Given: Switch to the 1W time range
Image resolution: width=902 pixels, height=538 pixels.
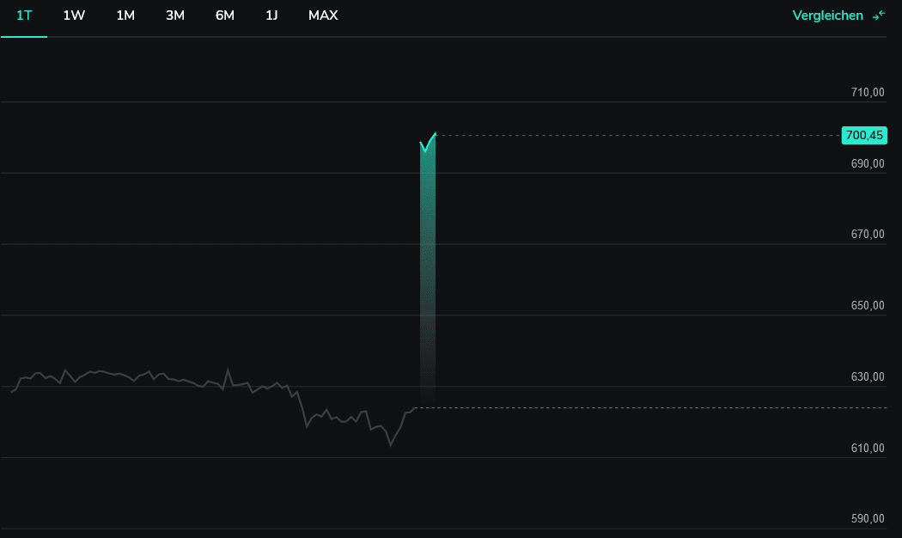Looking at the screenshot, I should click(x=74, y=15).
